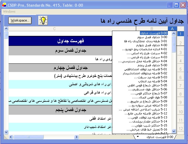Select list entry 4-04 حداقل فاصله محل دسترسی

coord(143,61)
